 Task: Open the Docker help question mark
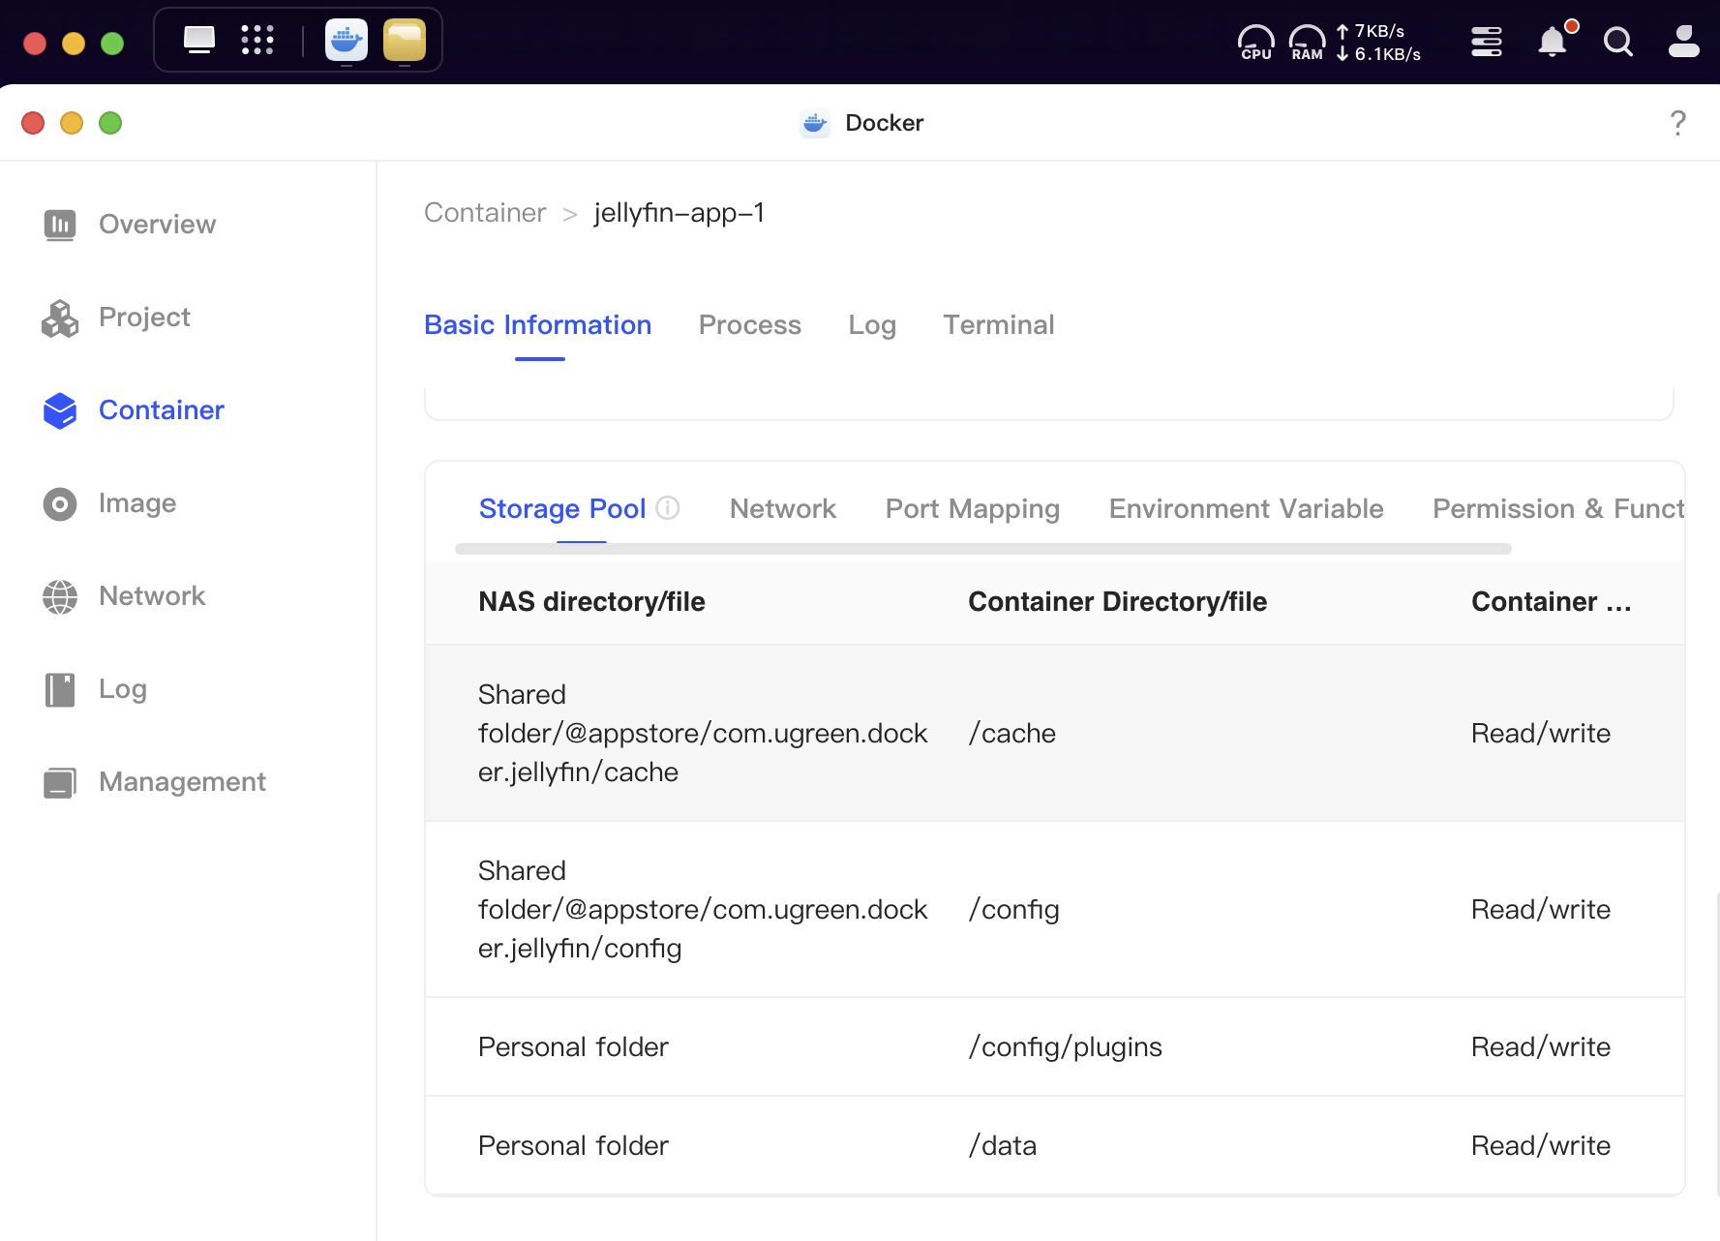pos(1677,123)
